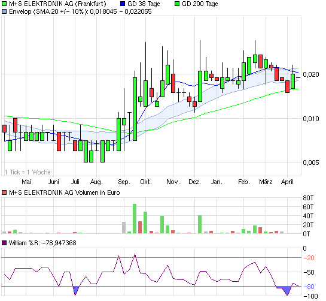Click the 0,010 price axis label
Screen dimensions: 326x301
coord(311,119)
